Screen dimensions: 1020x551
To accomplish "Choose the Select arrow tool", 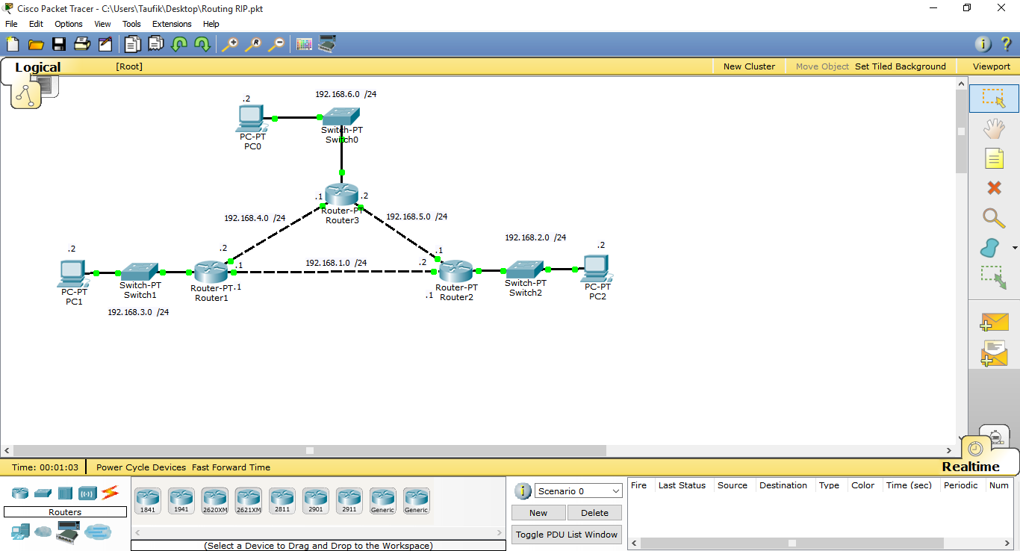I will (x=994, y=98).
